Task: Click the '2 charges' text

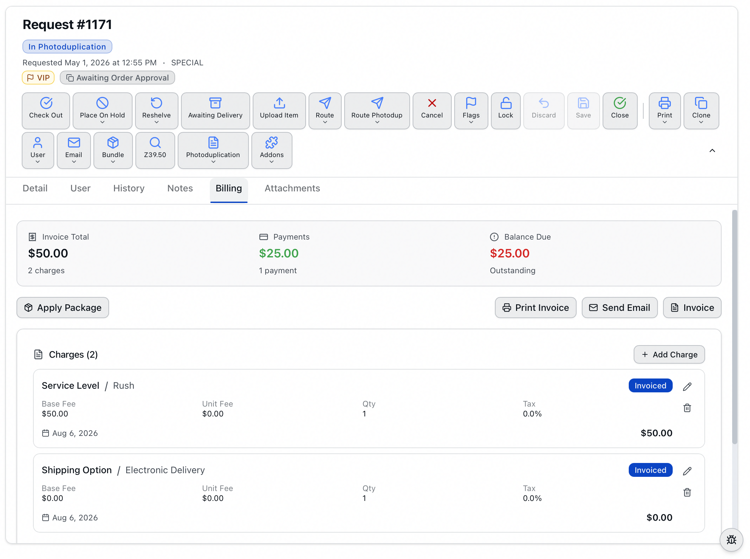Action: 46,270
